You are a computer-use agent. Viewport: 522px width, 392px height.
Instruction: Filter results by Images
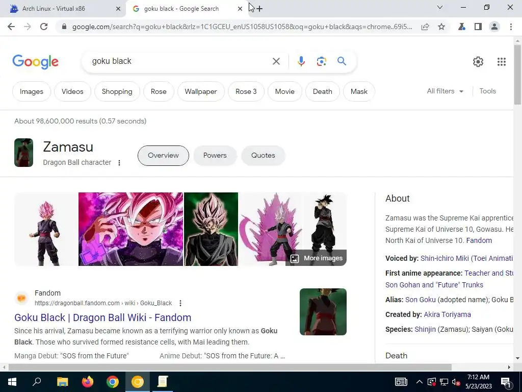click(31, 91)
